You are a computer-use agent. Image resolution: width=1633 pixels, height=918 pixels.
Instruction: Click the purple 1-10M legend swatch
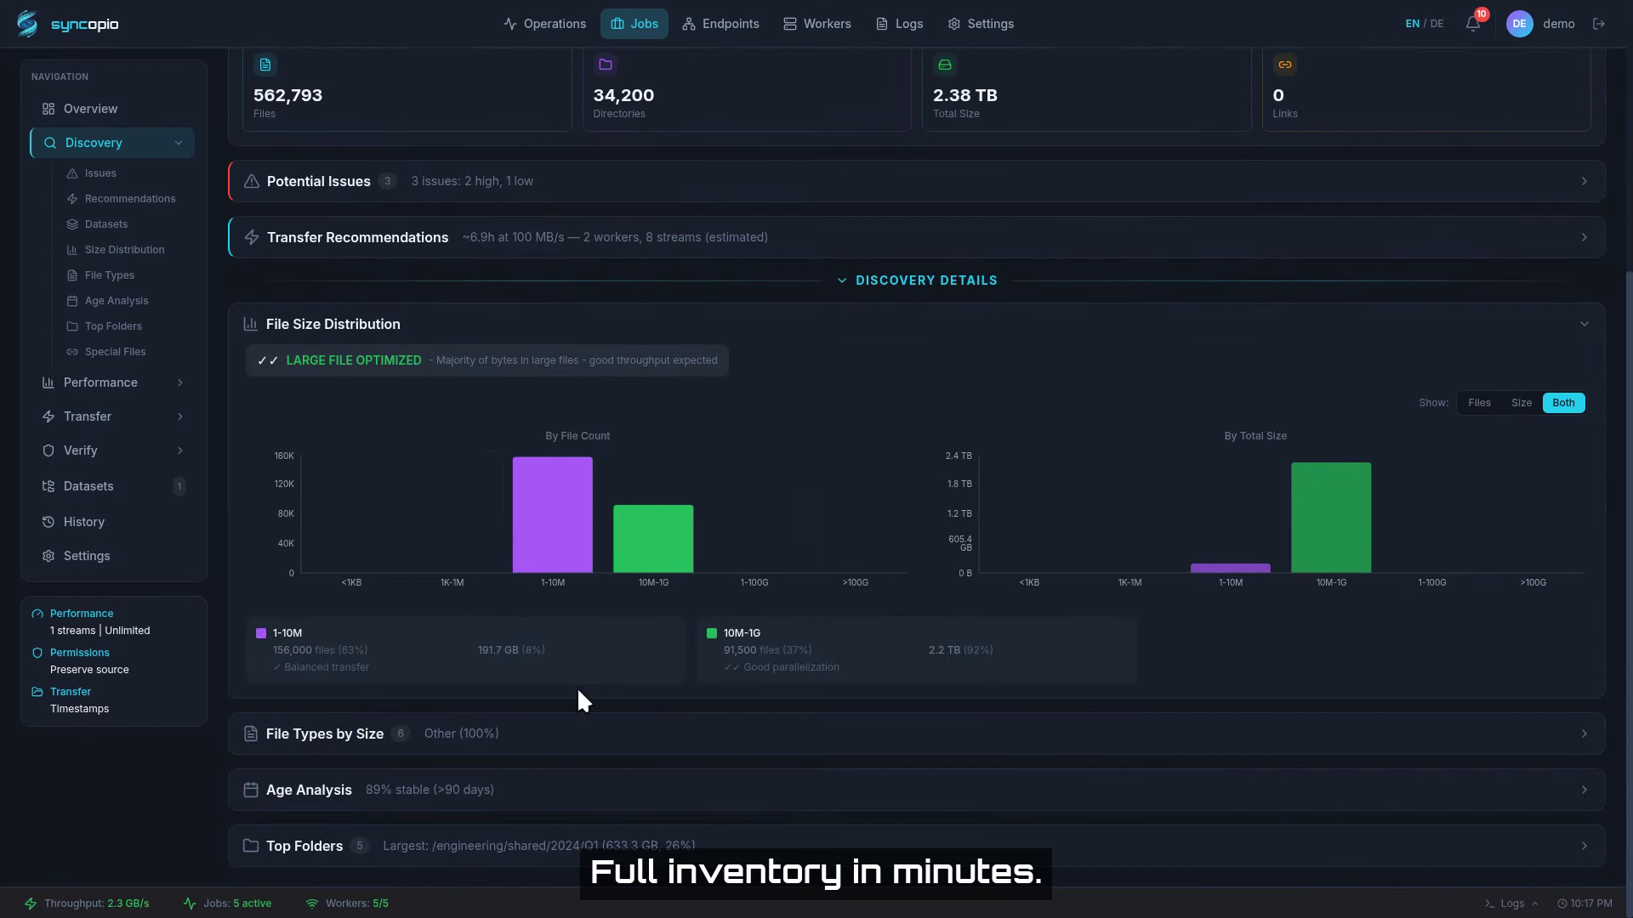(x=261, y=633)
